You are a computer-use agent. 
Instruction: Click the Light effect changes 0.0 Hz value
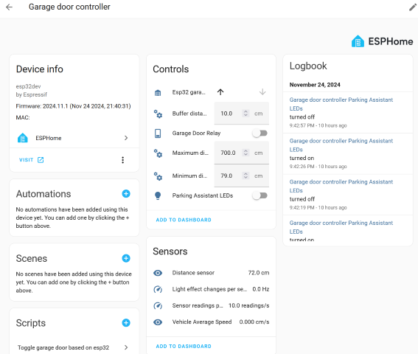click(261, 289)
